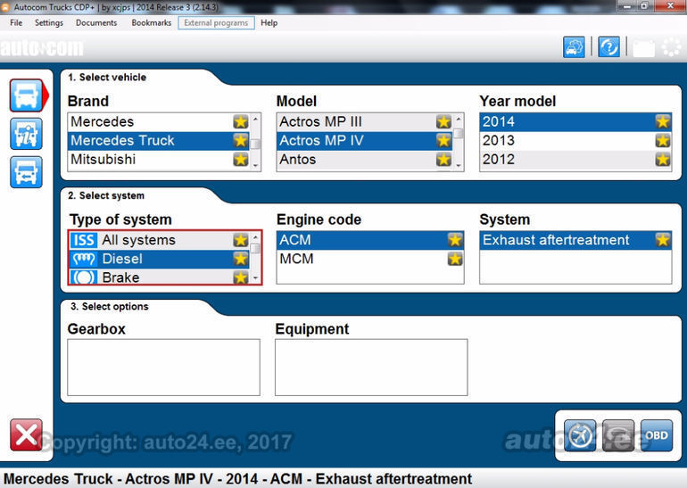The height and width of the screenshot is (488, 687).
Task: Open the Help menu
Action: tap(269, 23)
